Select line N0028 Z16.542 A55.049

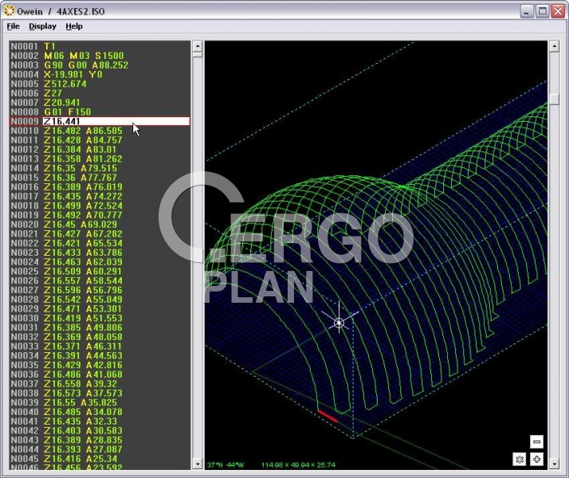100,300
